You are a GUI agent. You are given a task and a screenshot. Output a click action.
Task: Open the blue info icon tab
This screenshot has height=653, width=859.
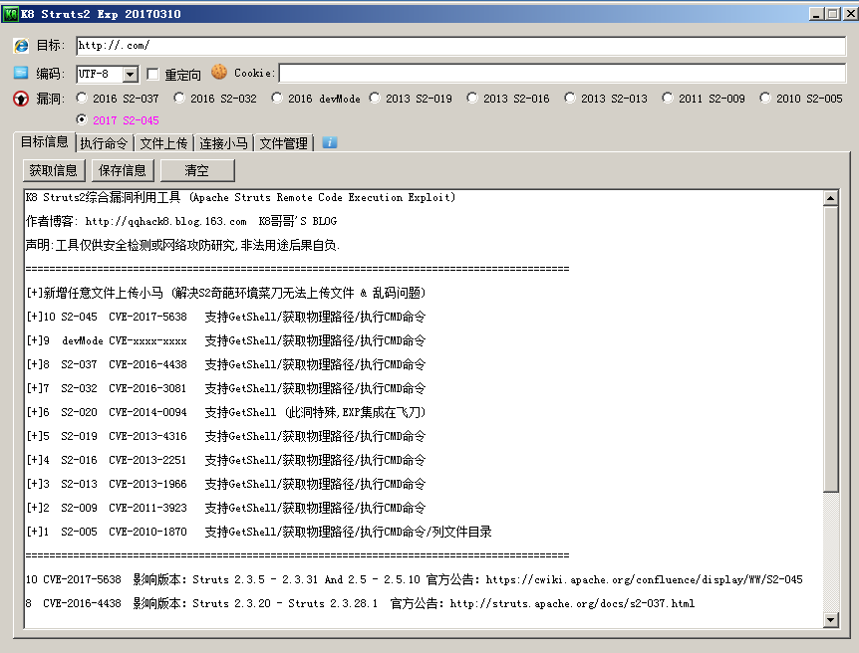(x=329, y=142)
